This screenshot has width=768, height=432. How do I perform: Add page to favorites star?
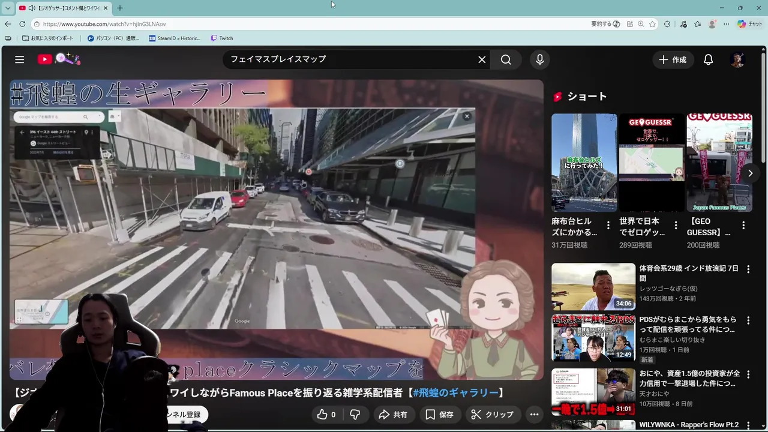pyautogui.click(x=652, y=24)
